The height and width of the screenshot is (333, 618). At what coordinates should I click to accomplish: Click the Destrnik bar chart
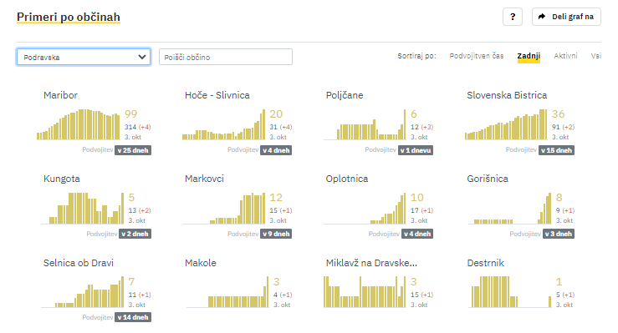(510, 292)
